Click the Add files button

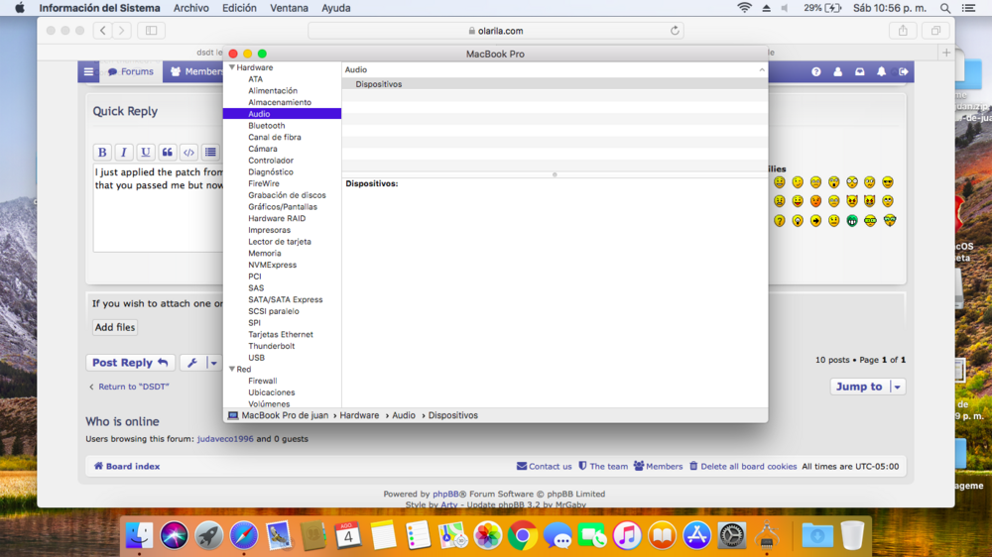[x=115, y=328]
